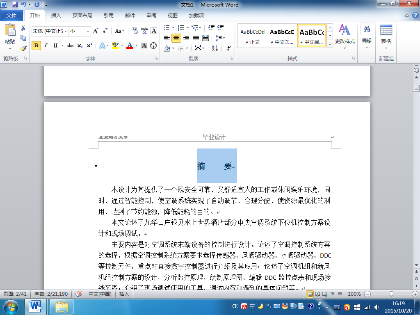
Task: Apply Character Shading icon
Action: coord(144,46)
